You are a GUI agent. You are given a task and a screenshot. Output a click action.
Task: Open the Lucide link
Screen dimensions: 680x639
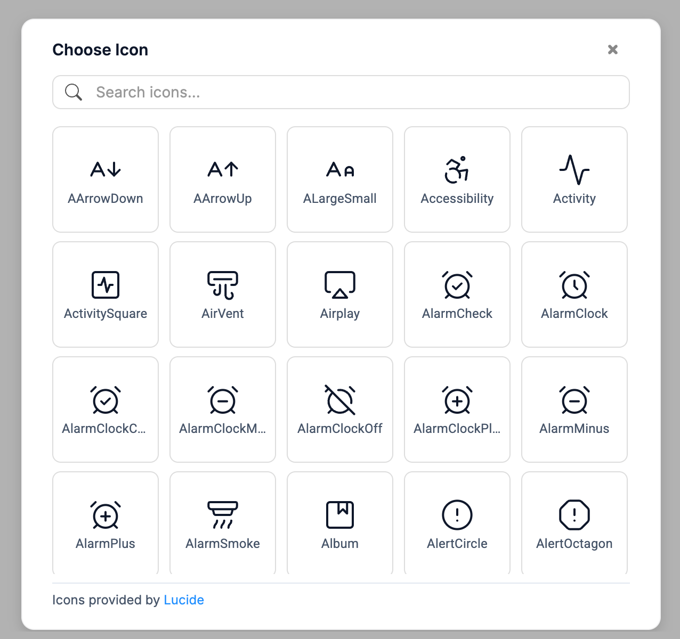click(x=184, y=600)
